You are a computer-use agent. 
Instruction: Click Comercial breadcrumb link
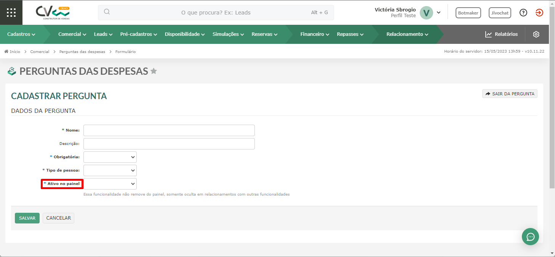pos(40,51)
